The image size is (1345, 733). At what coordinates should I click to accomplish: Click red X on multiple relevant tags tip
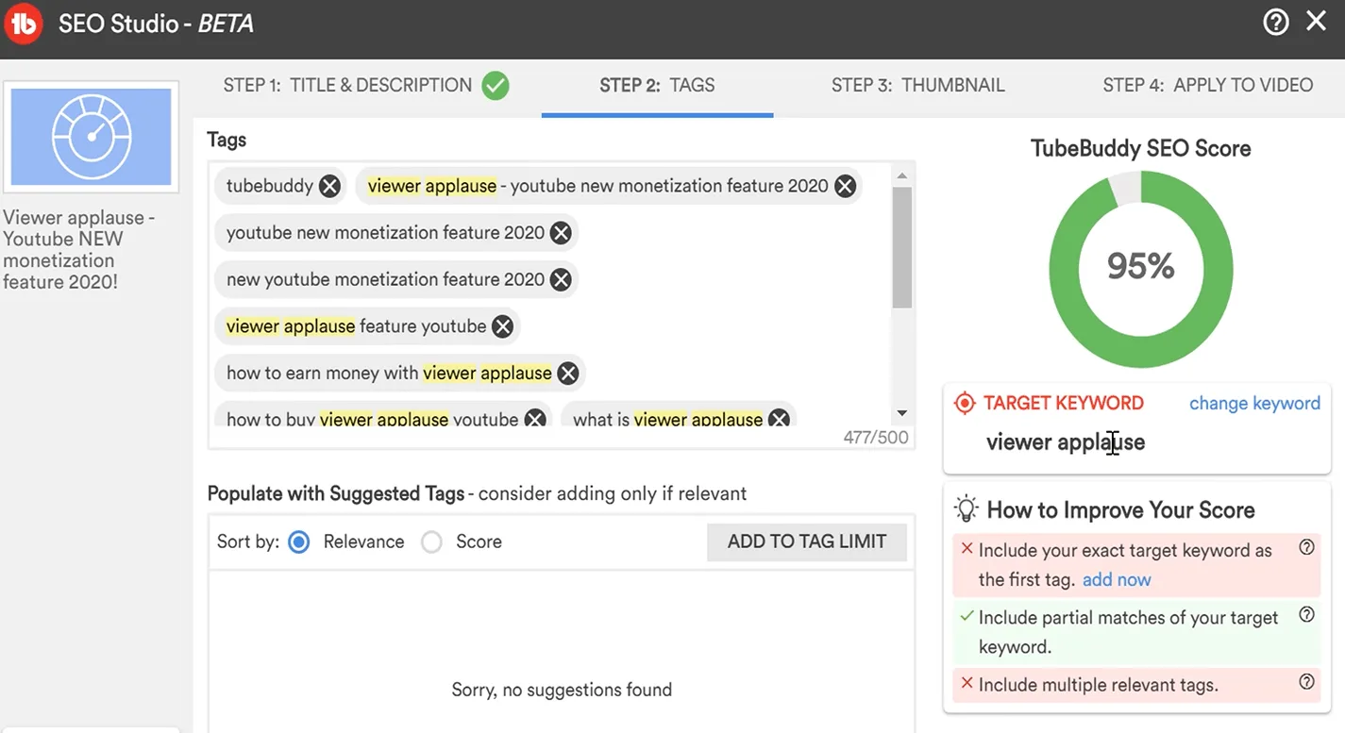pyautogui.click(x=967, y=682)
